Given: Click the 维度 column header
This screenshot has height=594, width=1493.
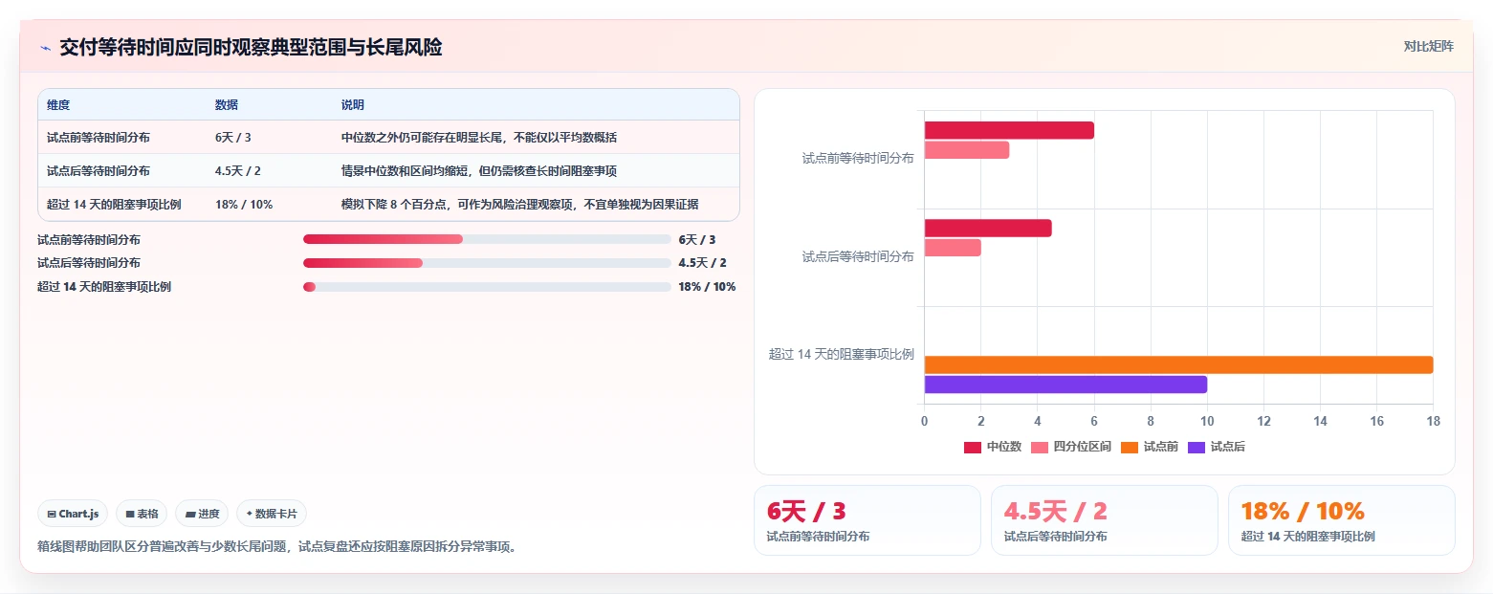Looking at the screenshot, I should point(58,105).
